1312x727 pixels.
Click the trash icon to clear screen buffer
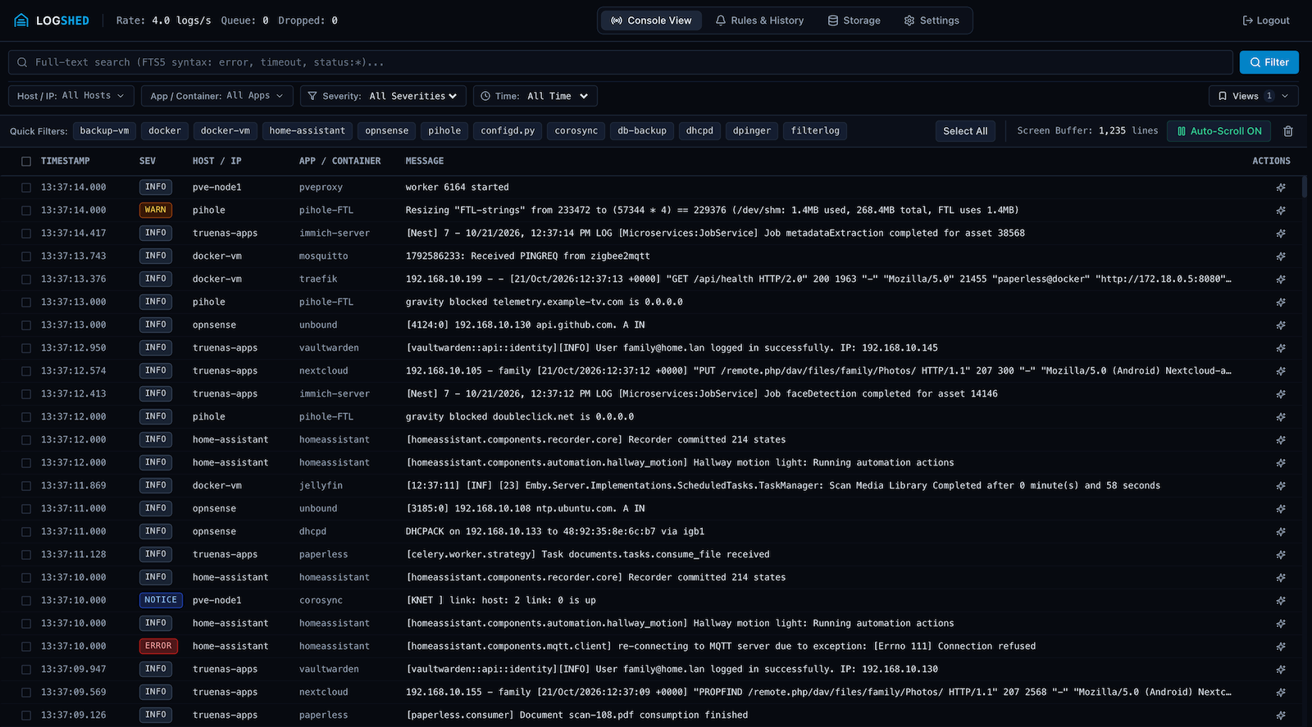point(1288,131)
